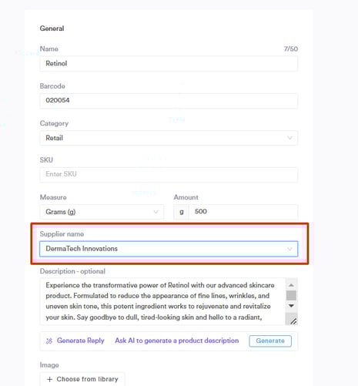This screenshot has width=358, height=386.
Task: Click the Generate Reply link
Action: point(81,341)
